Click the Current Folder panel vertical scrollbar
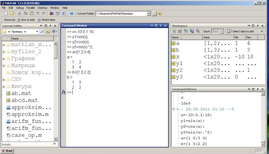This screenshot has width=269, height=154. pyautogui.click(x=55, y=91)
